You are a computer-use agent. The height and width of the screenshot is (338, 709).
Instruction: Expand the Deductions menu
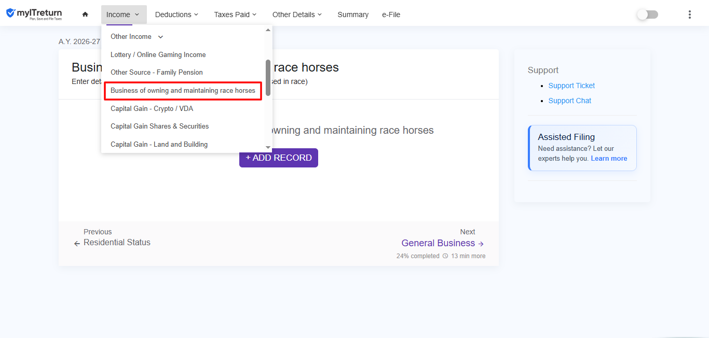(176, 15)
